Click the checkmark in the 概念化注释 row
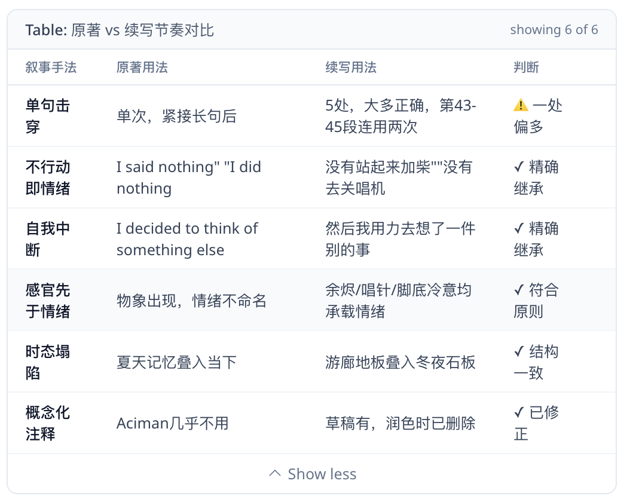This screenshot has height=502, width=636. tap(519, 413)
